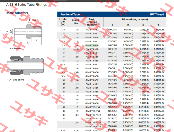Click the 1" and below caption
The height and width of the screenshot is (132, 174).
tap(14, 49)
